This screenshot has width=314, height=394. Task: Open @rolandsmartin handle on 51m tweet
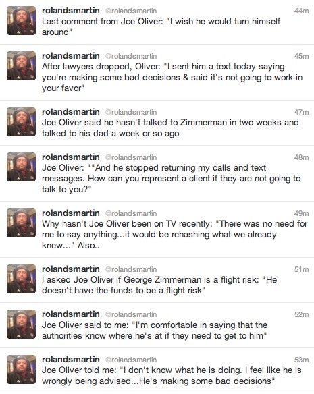point(131,269)
